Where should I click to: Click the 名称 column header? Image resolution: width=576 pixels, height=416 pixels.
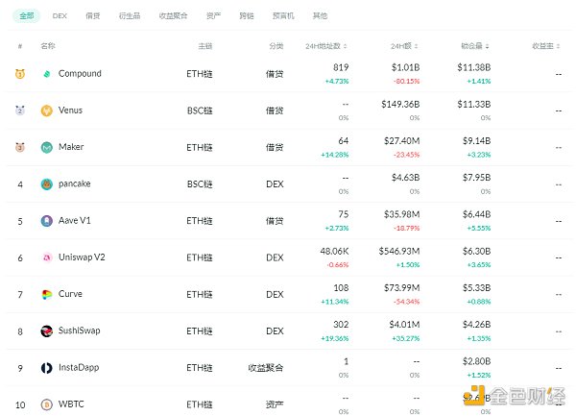[48, 46]
